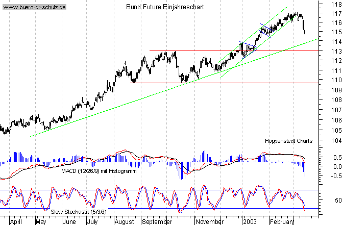Click the www.buero-dr-schulz.de website label

[x=34, y=7]
